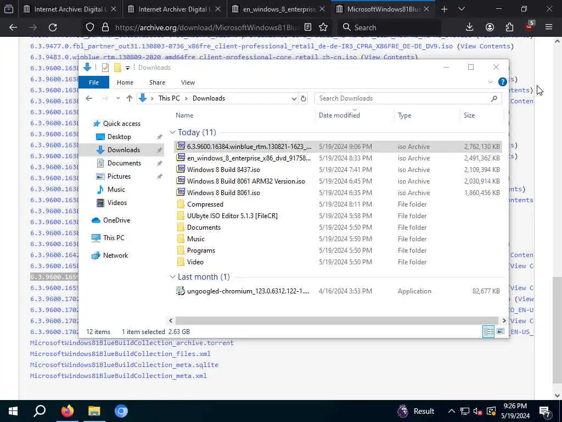Select Videos in navigation pane
The height and width of the screenshot is (422, 562).
click(117, 203)
